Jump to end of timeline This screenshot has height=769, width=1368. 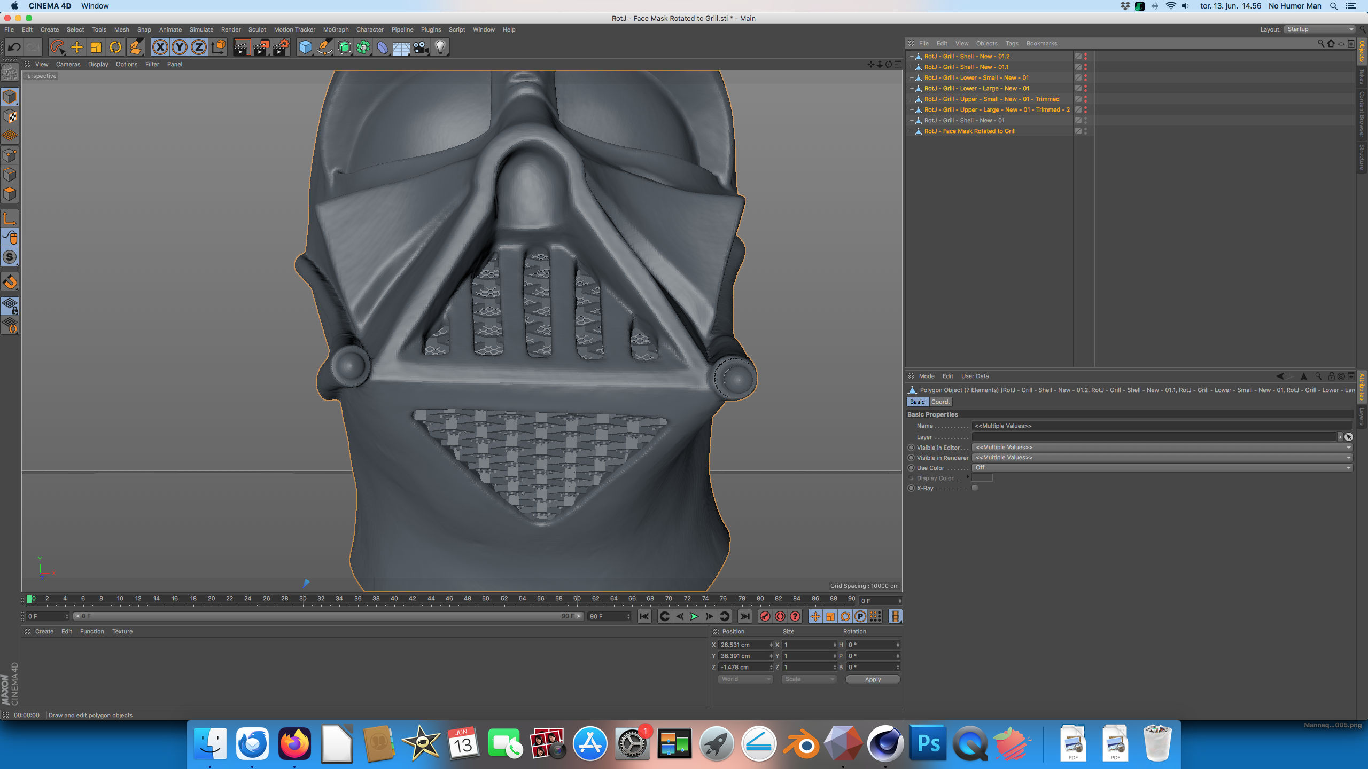coord(744,616)
